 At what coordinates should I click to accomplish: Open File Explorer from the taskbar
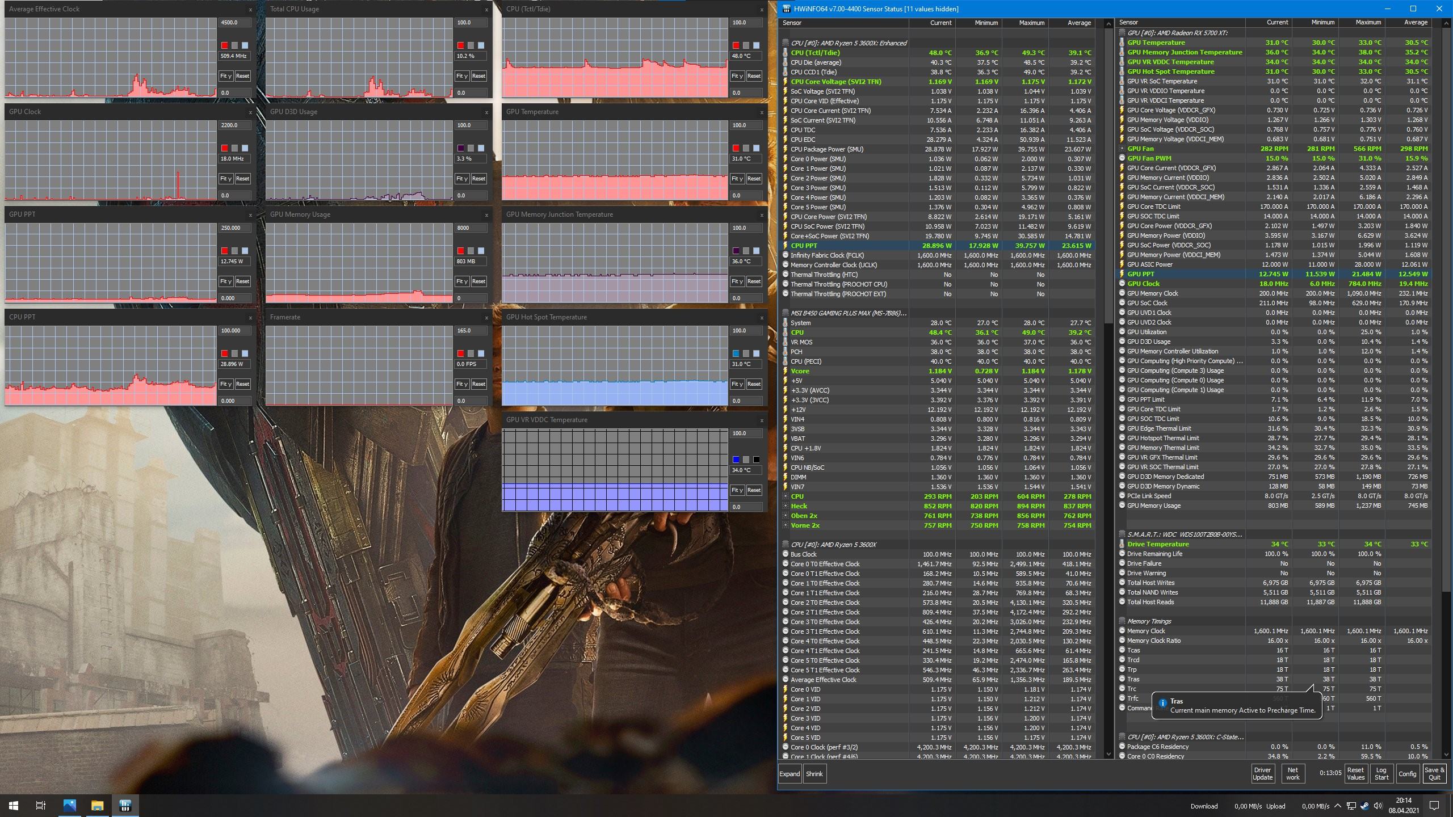click(x=98, y=806)
